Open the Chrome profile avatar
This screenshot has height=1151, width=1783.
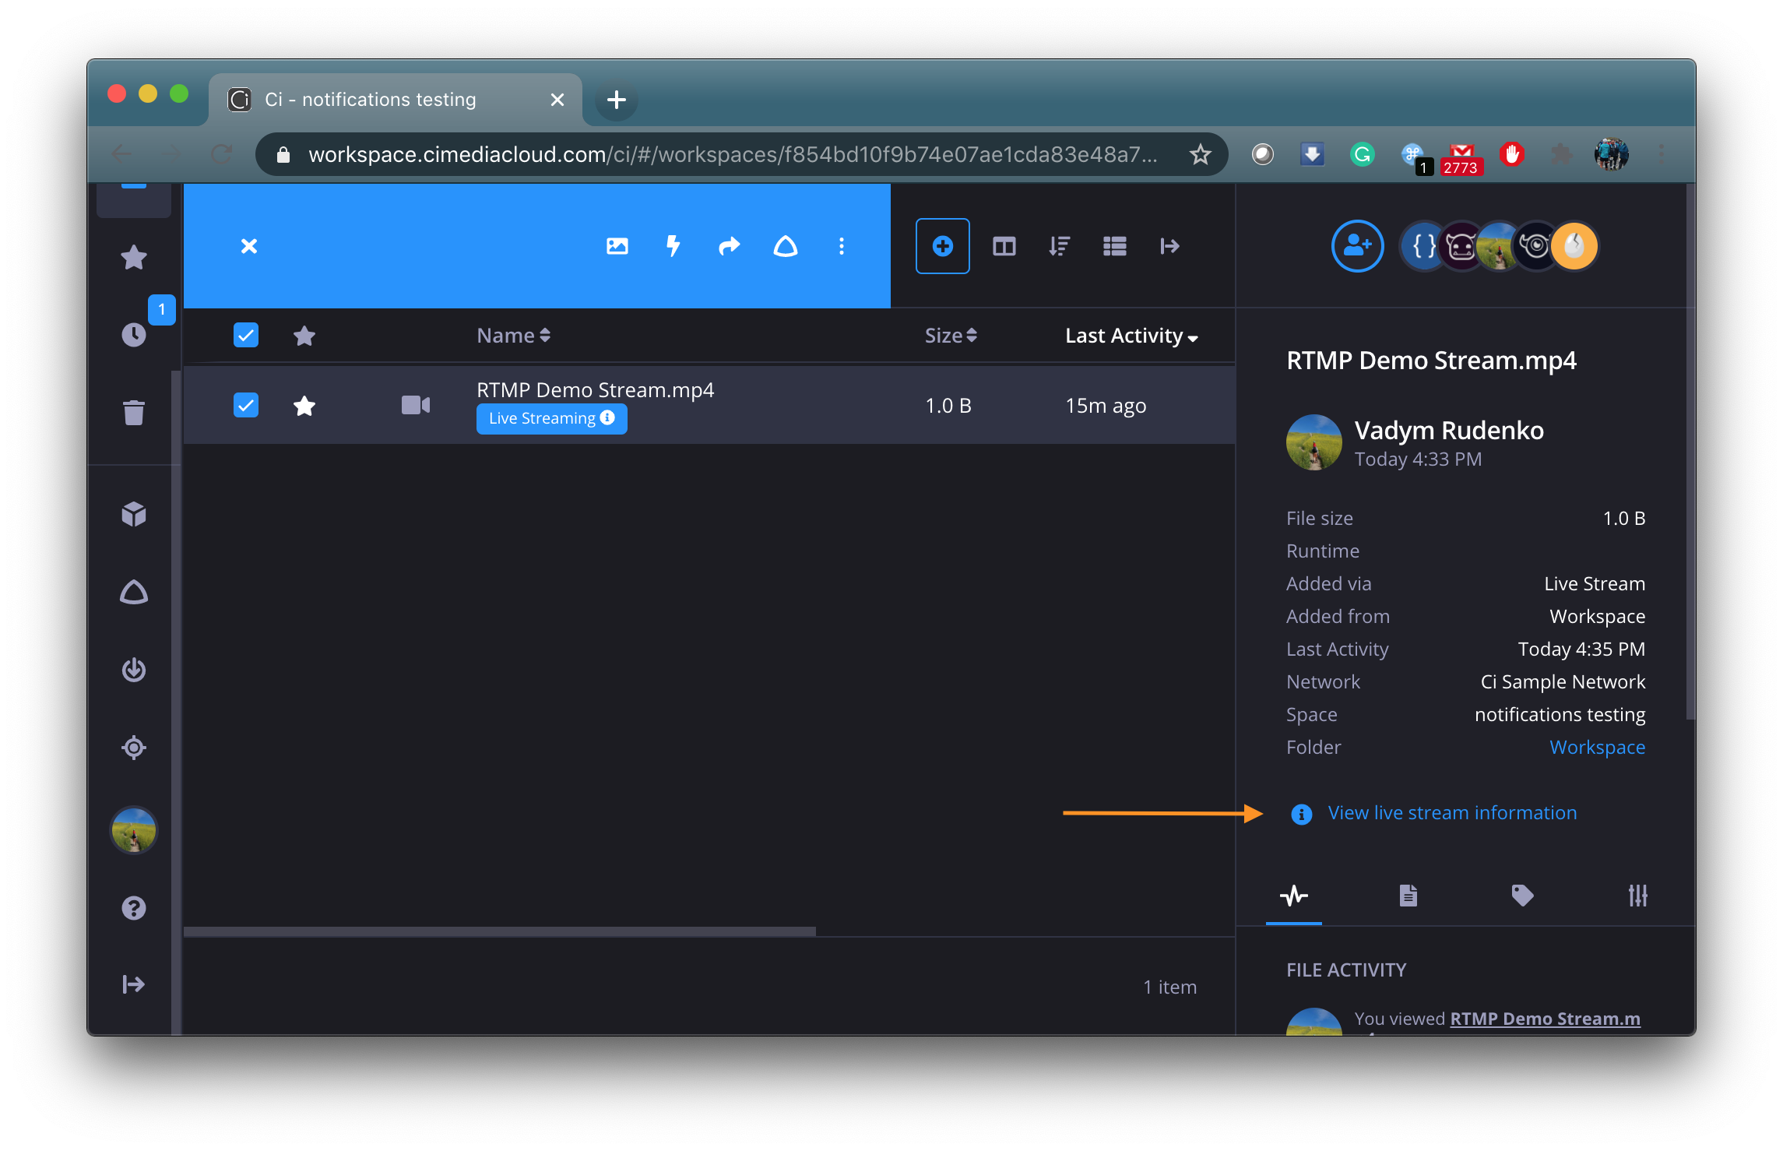tap(1611, 154)
